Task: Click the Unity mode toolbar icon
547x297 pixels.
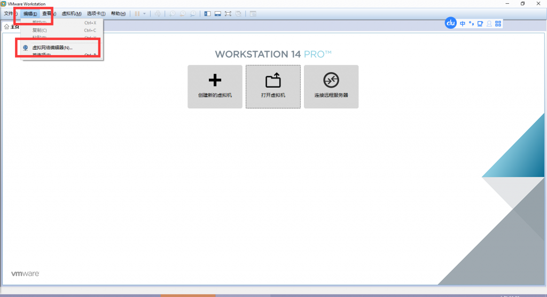Action: 238,13
